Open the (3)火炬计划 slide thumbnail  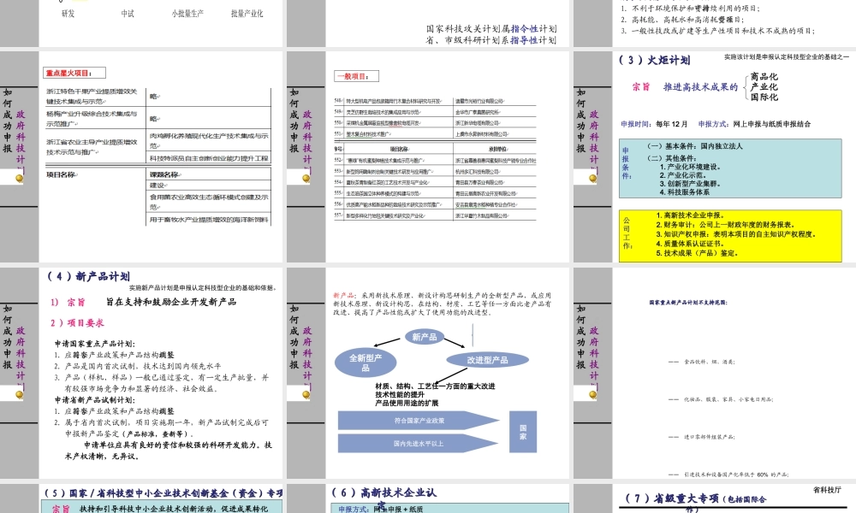pyautogui.click(x=715, y=156)
